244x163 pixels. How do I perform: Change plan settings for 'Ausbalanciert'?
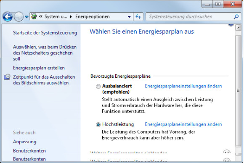tap(183, 86)
